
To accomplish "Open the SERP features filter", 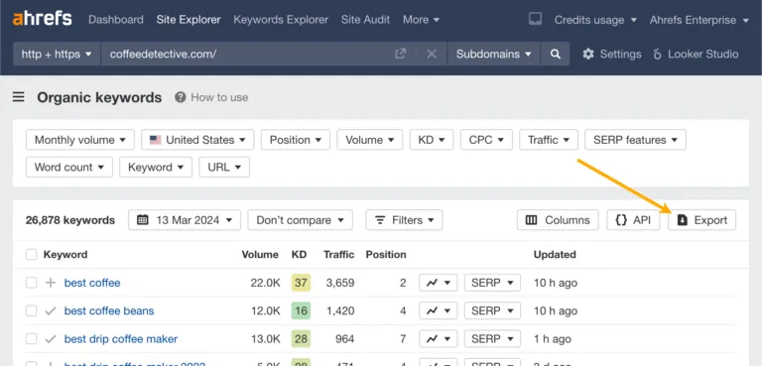I will pyautogui.click(x=636, y=140).
